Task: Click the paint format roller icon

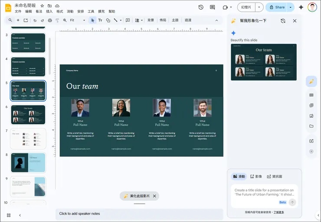Action: point(57,20)
